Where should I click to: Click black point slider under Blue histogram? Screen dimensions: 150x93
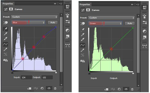click(12, 73)
